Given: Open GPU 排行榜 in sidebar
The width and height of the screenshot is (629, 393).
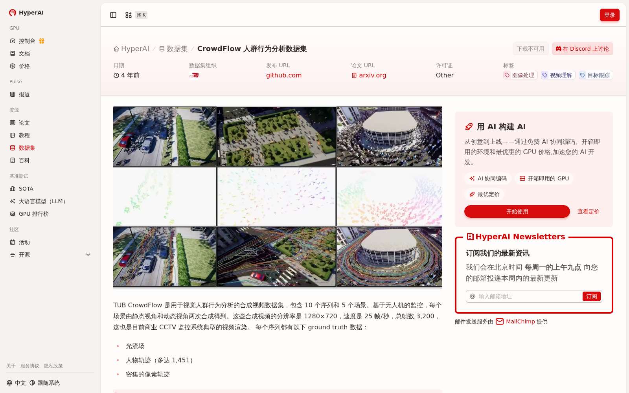Looking at the screenshot, I should click(50, 214).
